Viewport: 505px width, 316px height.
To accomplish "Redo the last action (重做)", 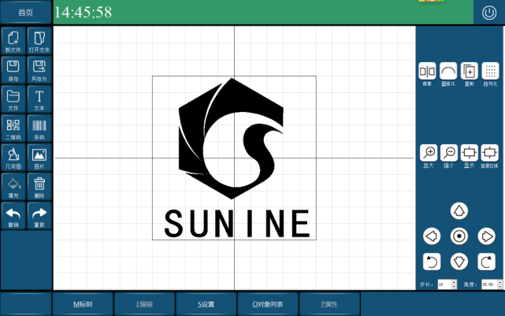I will point(39,216).
